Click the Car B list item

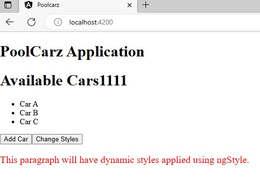pyautogui.click(x=29, y=113)
